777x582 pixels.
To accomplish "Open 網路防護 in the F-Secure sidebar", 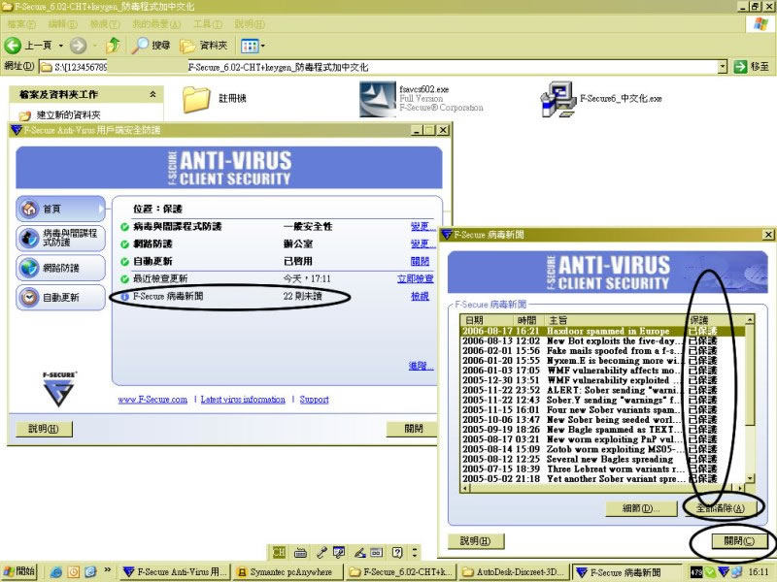I will [60, 268].
